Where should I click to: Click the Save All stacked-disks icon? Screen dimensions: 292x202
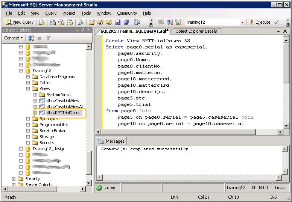pos(126,22)
